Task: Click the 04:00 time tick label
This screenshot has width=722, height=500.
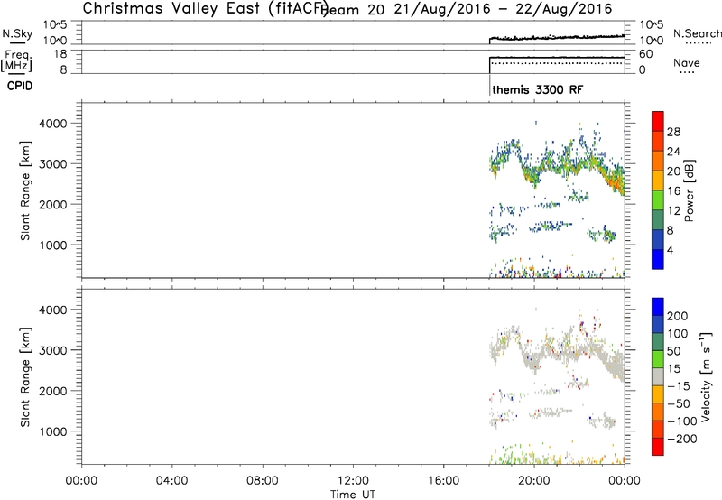Action: 171,481
